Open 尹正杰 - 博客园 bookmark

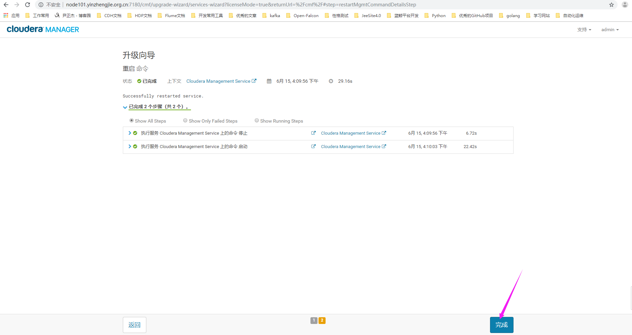pyautogui.click(x=73, y=15)
